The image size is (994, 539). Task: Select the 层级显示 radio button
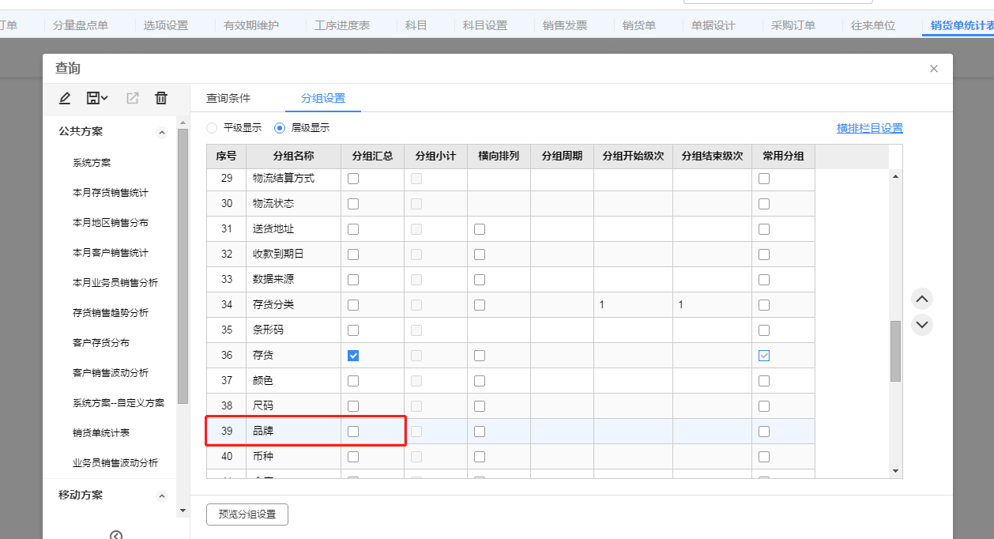point(279,128)
